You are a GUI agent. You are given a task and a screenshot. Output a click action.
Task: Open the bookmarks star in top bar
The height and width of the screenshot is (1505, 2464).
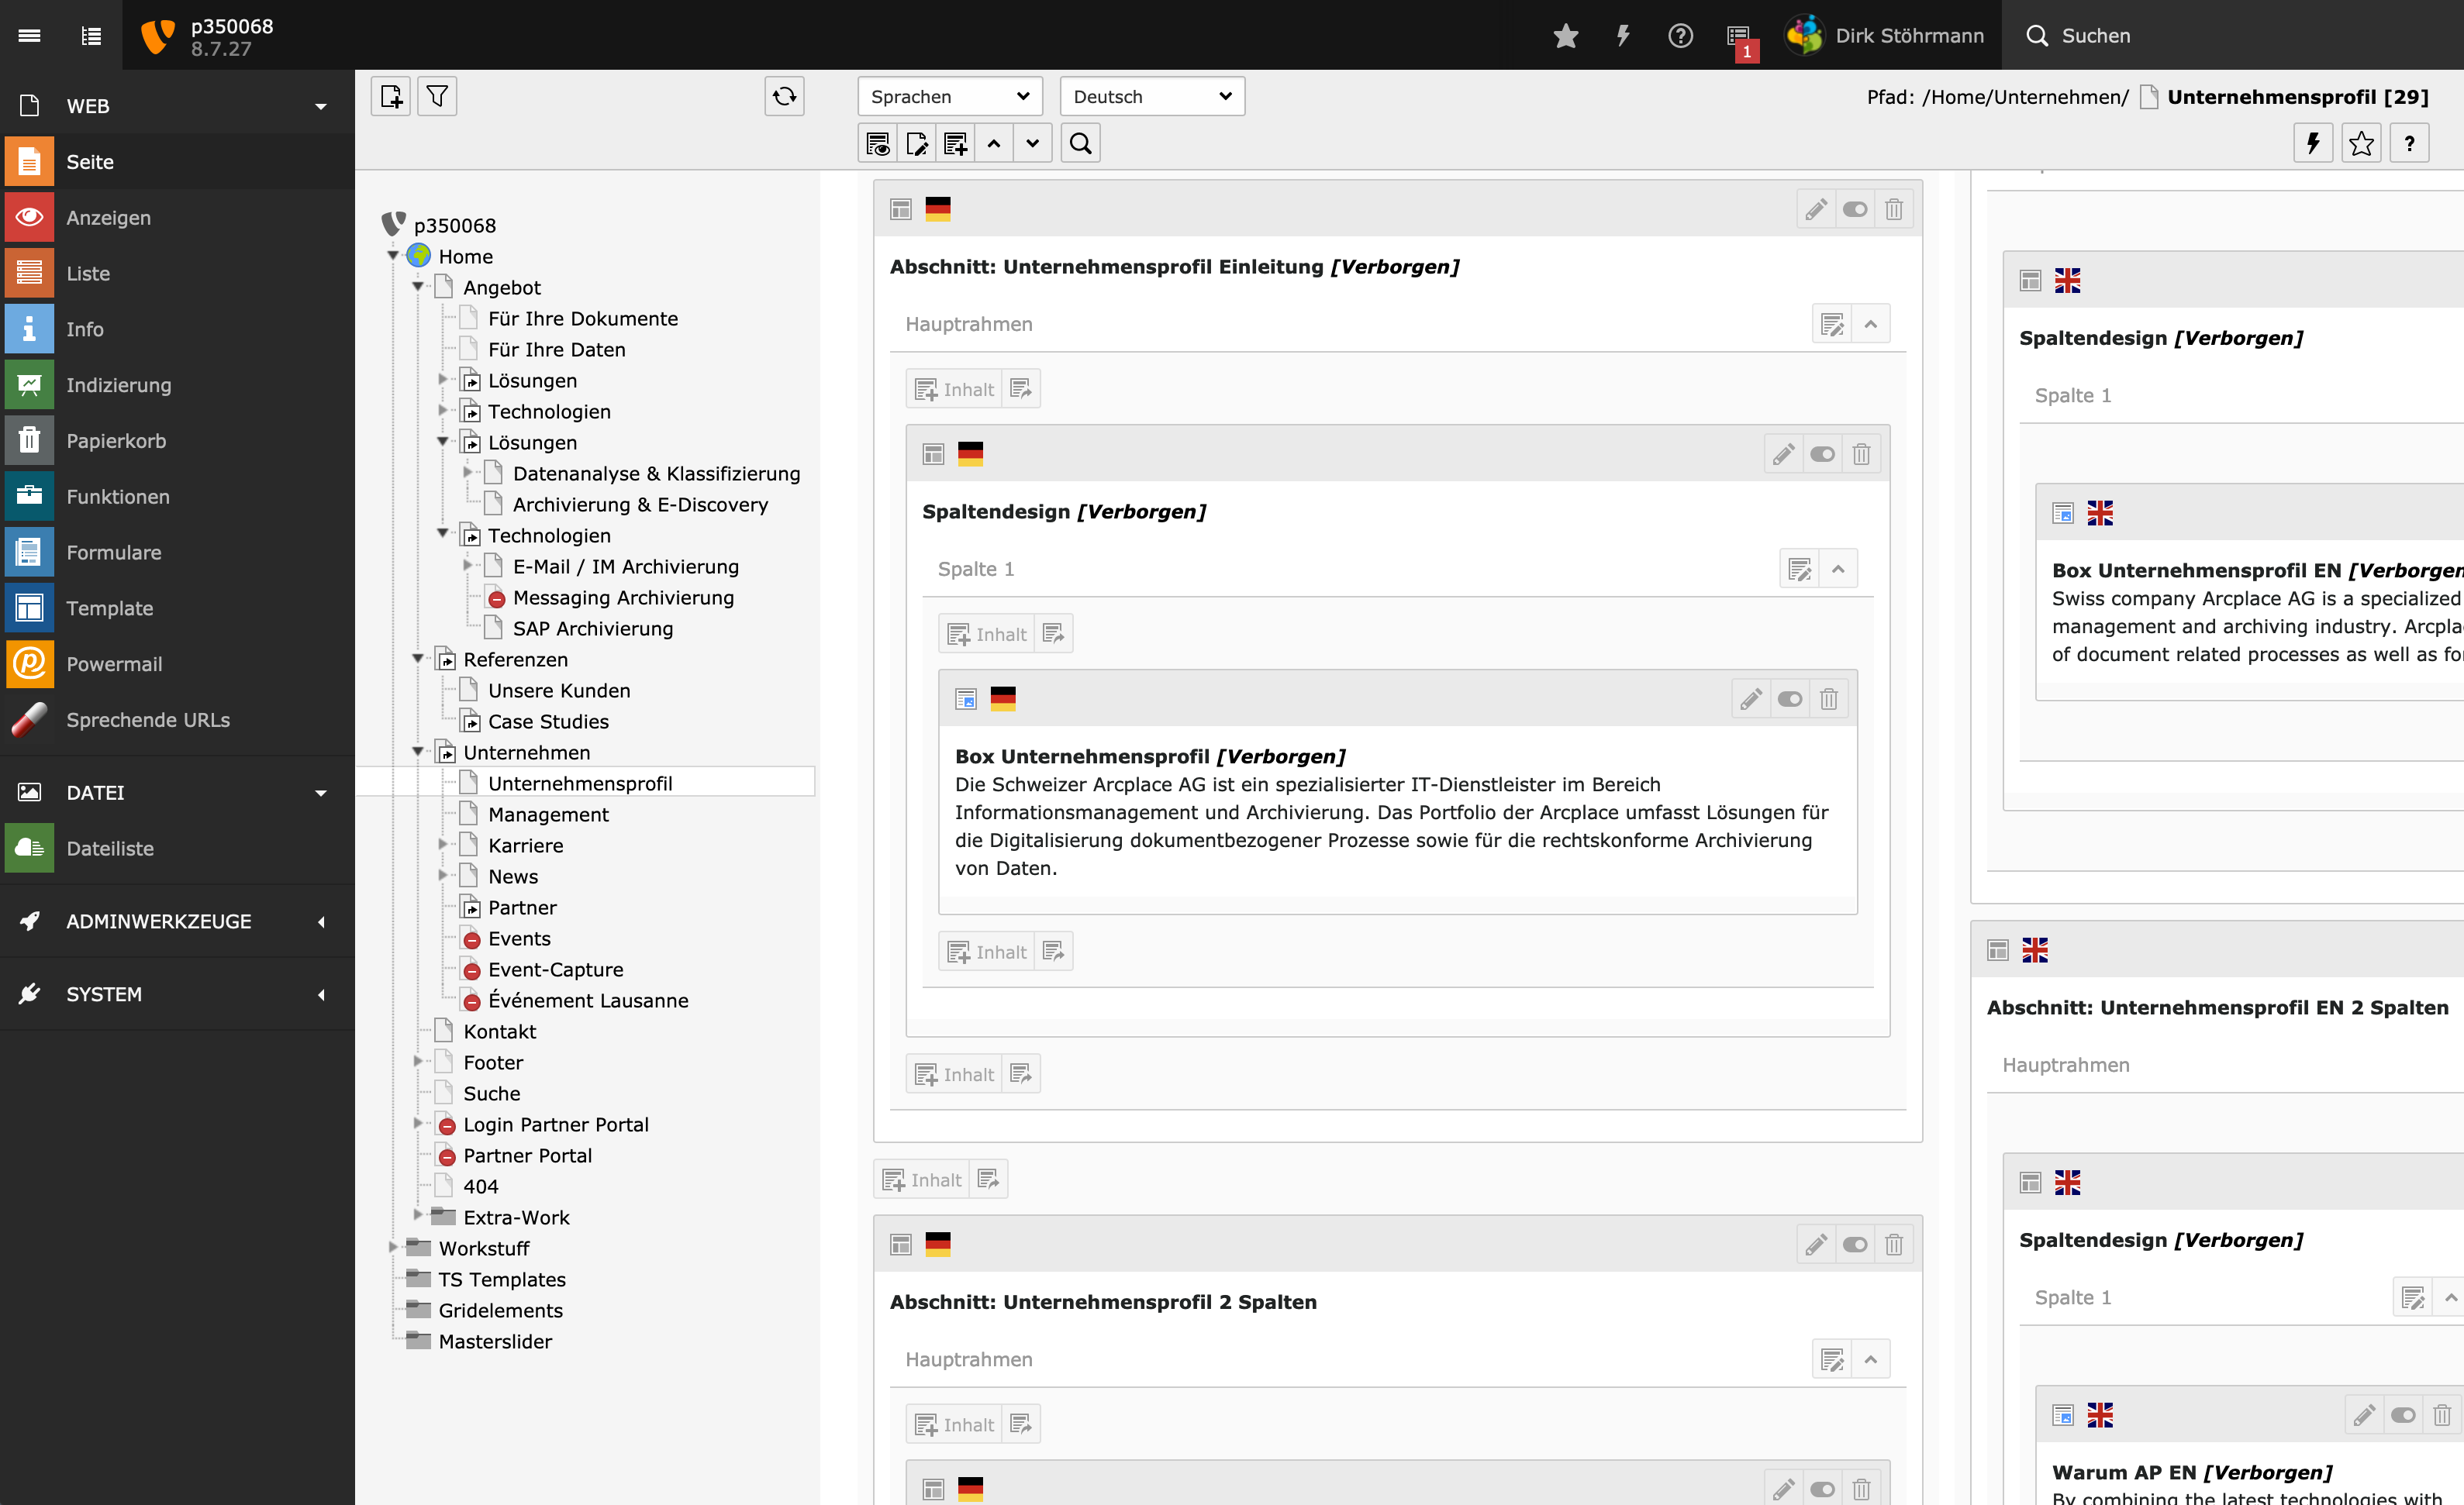point(1566,35)
